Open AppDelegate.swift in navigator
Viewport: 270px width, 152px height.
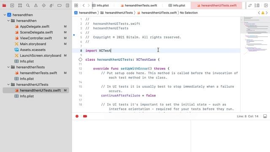[x=35, y=27]
